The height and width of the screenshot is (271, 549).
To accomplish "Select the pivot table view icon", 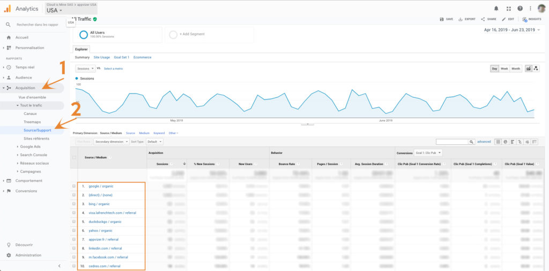I will [x=535, y=142].
